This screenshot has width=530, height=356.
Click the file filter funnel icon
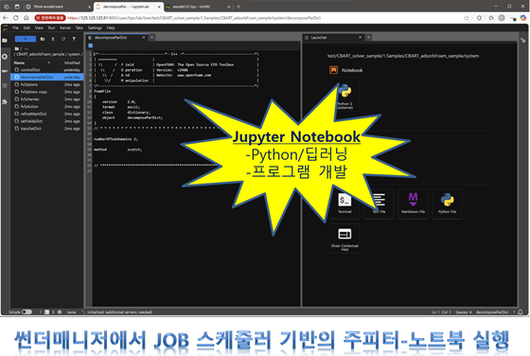[x=74, y=39]
